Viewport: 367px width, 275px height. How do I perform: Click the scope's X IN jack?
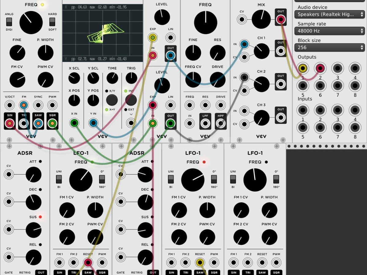(x=74, y=123)
